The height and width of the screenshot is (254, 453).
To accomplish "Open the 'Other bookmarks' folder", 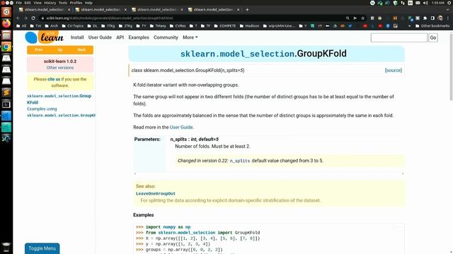I will click(432, 26).
